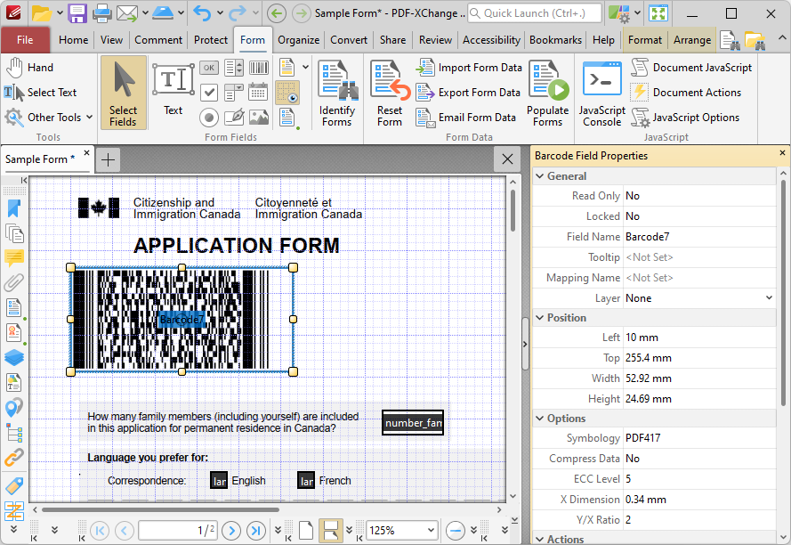Insert an image field
The image size is (791, 545).
259,118
